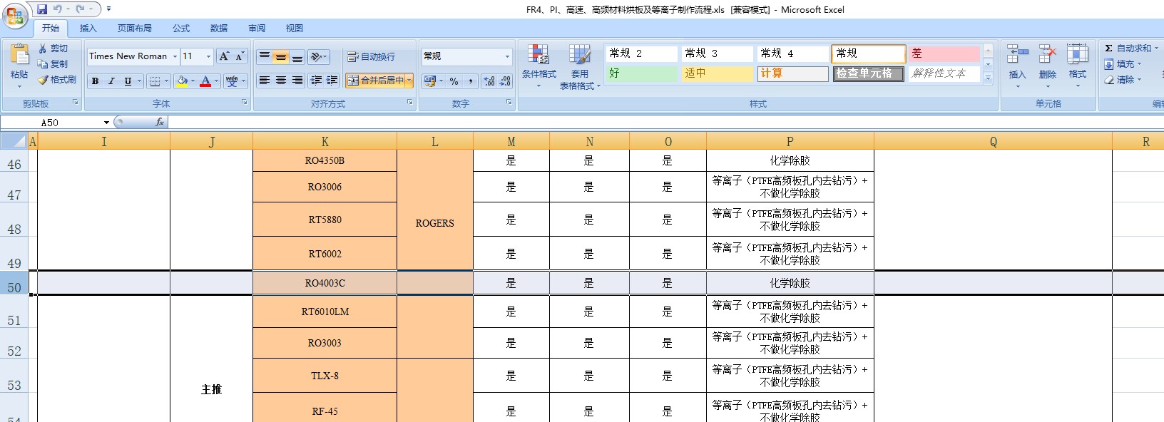
Task: Open the Clear (清除) dropdown
Action: 1123,80
